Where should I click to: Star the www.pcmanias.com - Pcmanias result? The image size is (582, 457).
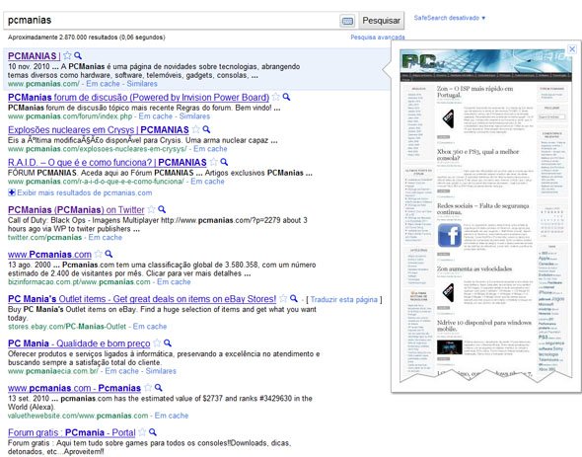coord(148,388)
